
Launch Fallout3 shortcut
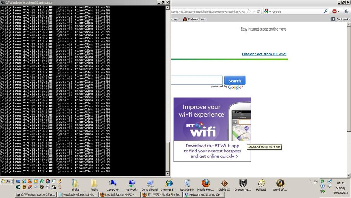261,185
